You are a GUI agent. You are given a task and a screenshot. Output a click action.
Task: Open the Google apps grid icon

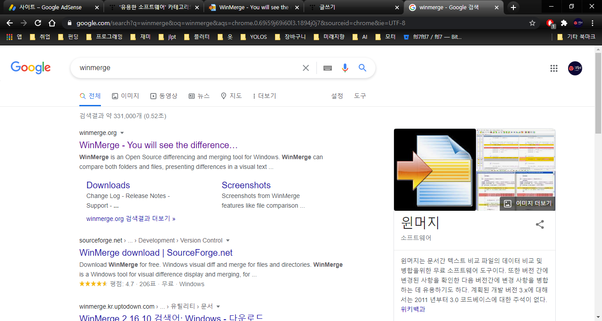click(554, 68)
